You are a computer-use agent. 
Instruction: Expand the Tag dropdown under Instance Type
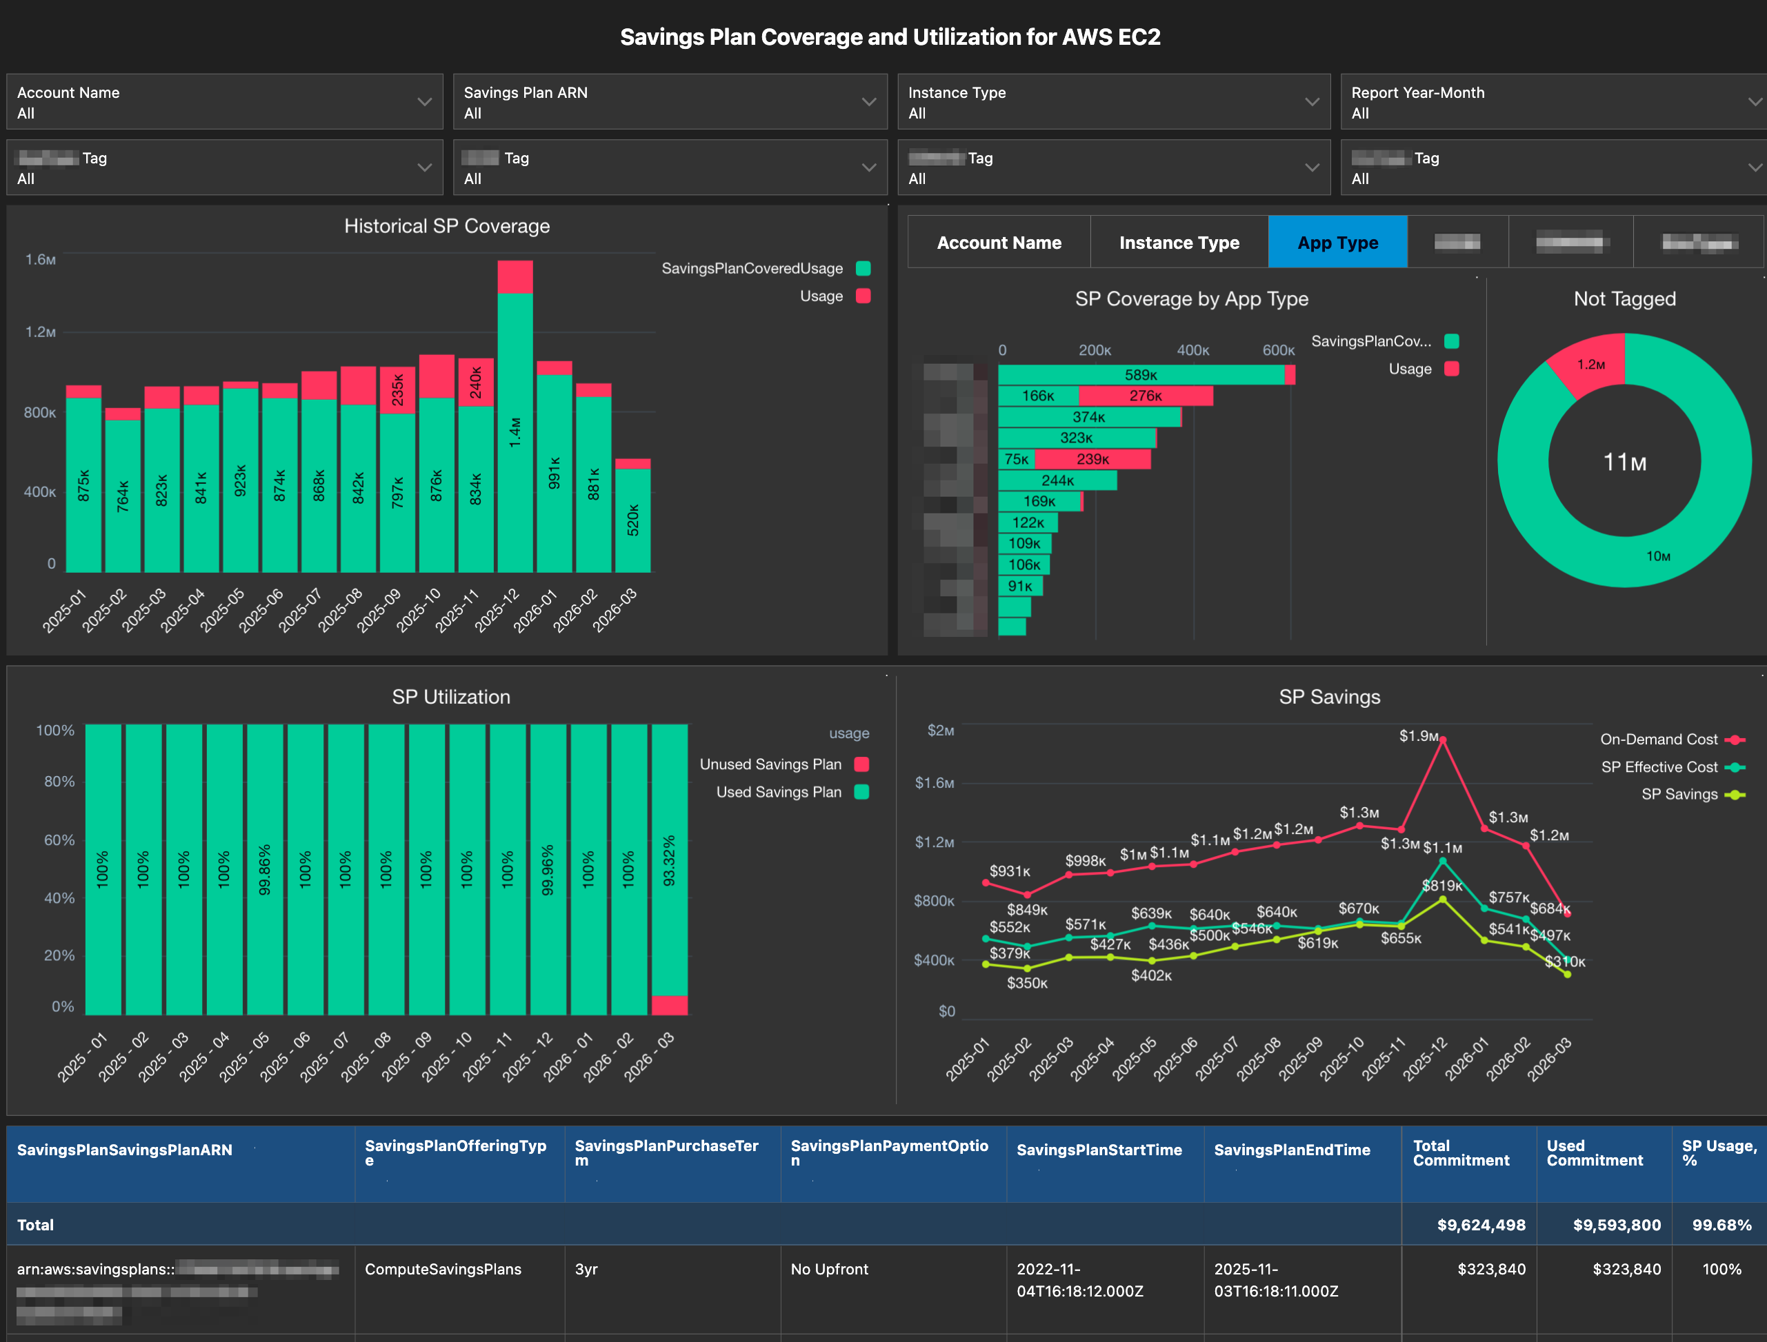(1114, 167)
